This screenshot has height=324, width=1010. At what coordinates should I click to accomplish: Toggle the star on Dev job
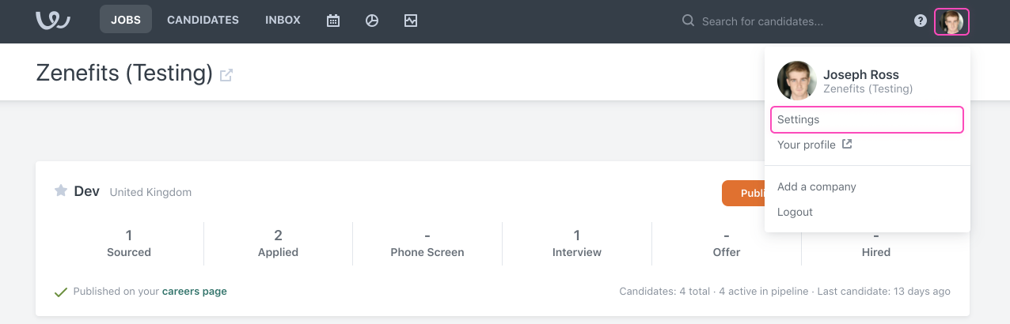coord(60,191)
